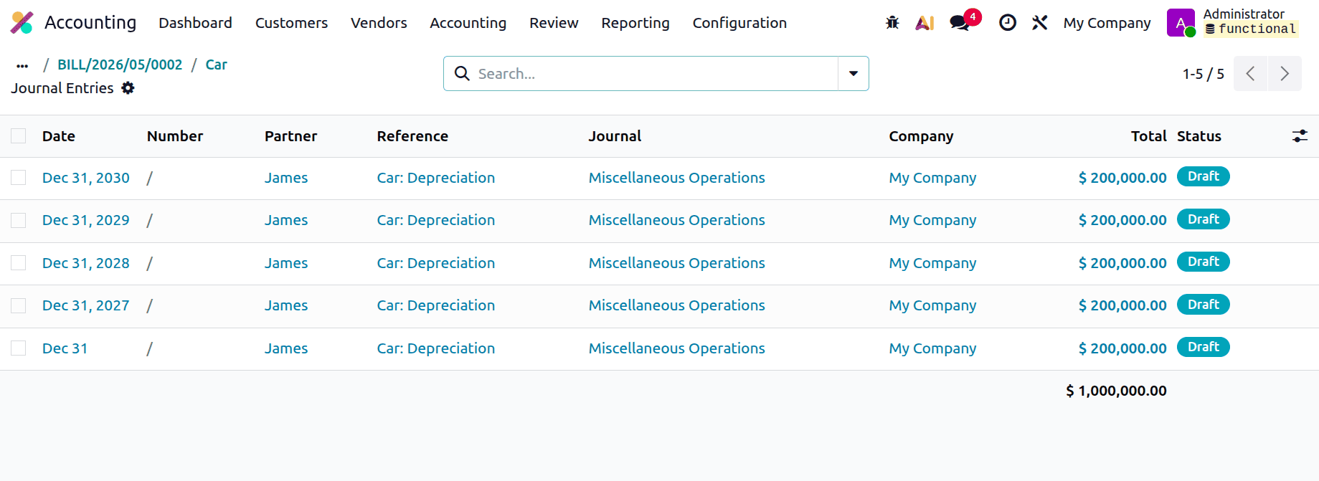The width and height of the screenshot is (1319, 481).
Task: Click $ 200,000.00 total in 2030 row
Action: tap(1122, 178)
